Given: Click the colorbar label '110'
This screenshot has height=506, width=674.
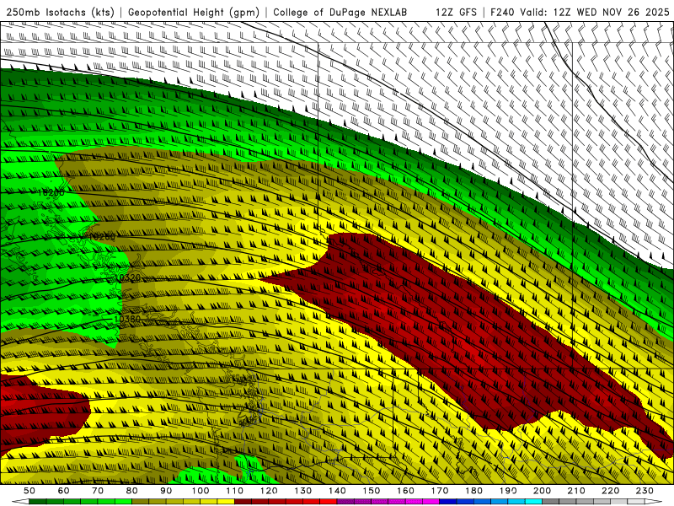Looking at the screenshot, I should [x=234, y=491].
